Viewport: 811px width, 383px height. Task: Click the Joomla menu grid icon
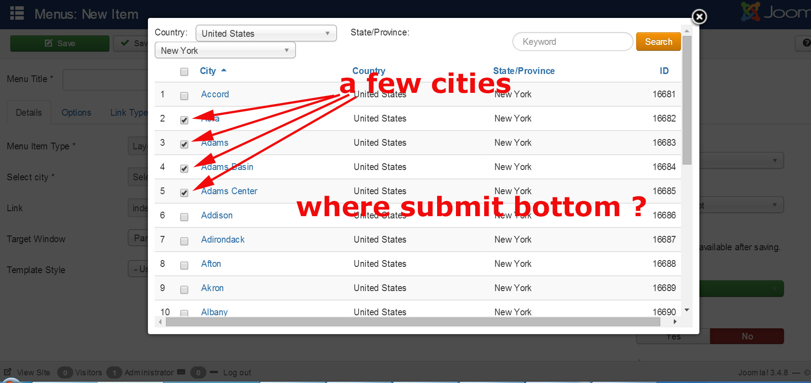(17, 13)
